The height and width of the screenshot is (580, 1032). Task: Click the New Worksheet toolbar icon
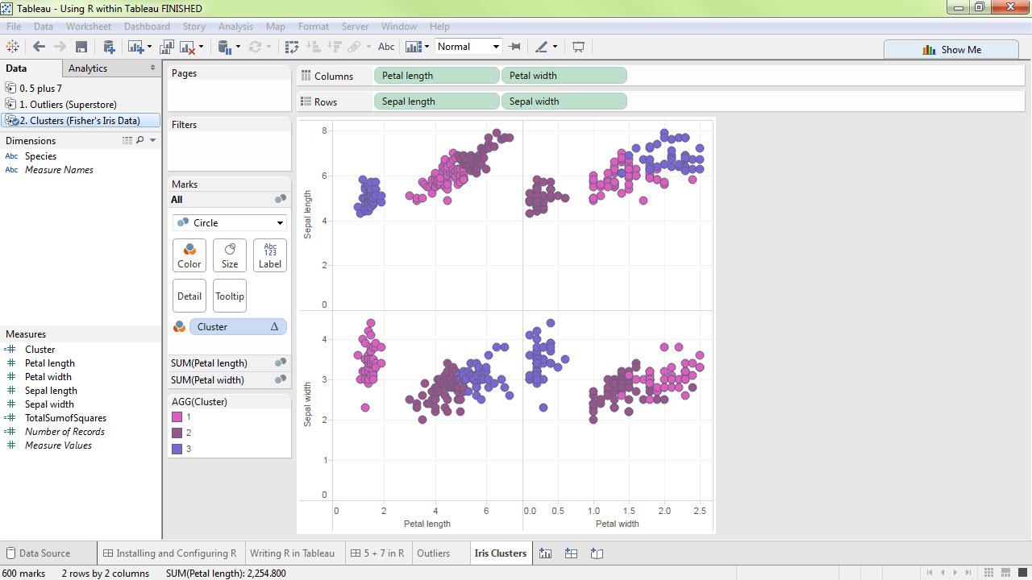pyautogui.click(x=135, y=47)
